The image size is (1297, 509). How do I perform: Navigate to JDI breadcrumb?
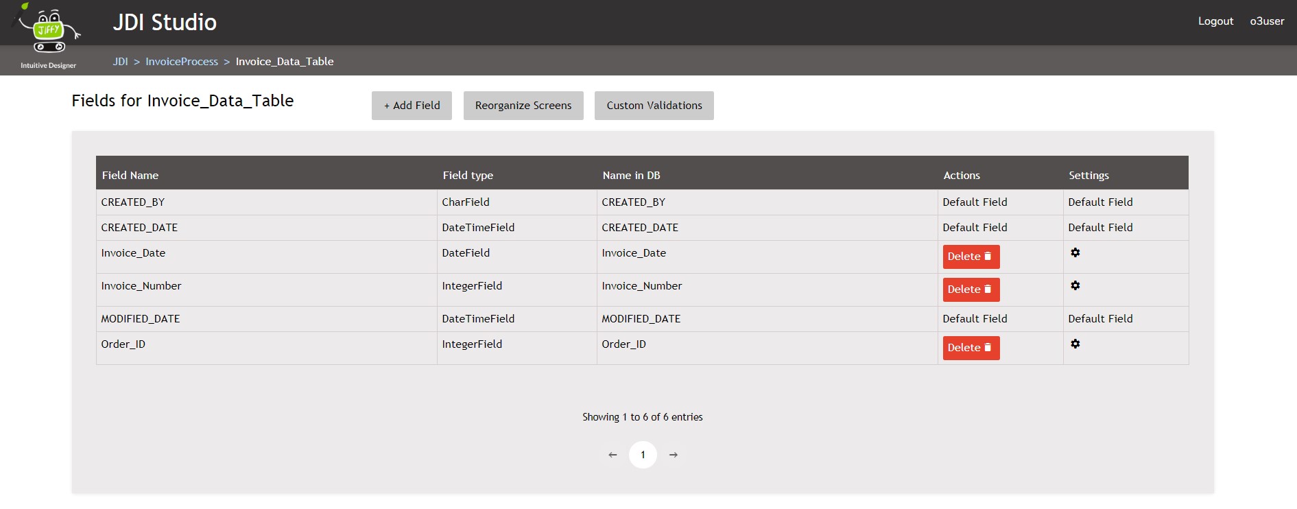(x=120, y=62)
